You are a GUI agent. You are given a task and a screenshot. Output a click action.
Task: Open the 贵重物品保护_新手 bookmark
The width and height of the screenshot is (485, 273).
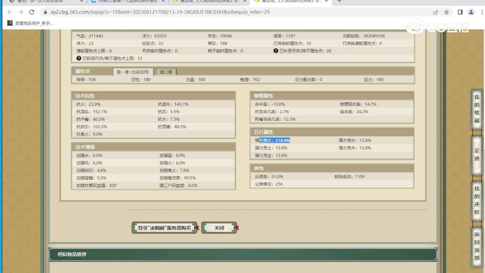coord(31,23)
